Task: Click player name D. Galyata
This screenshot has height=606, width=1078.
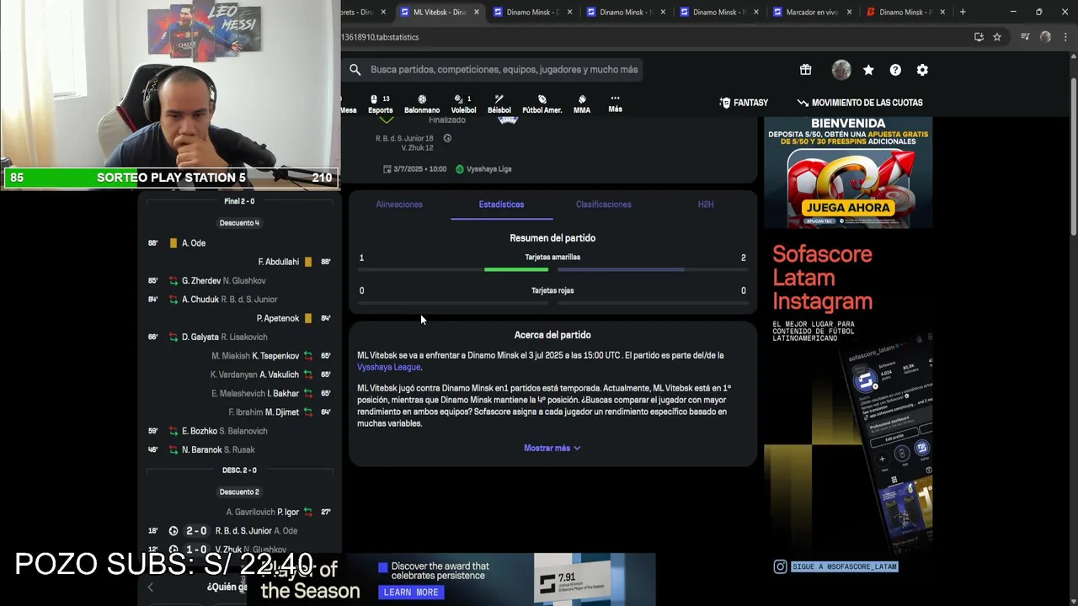Action: click(x=200, y=337)
